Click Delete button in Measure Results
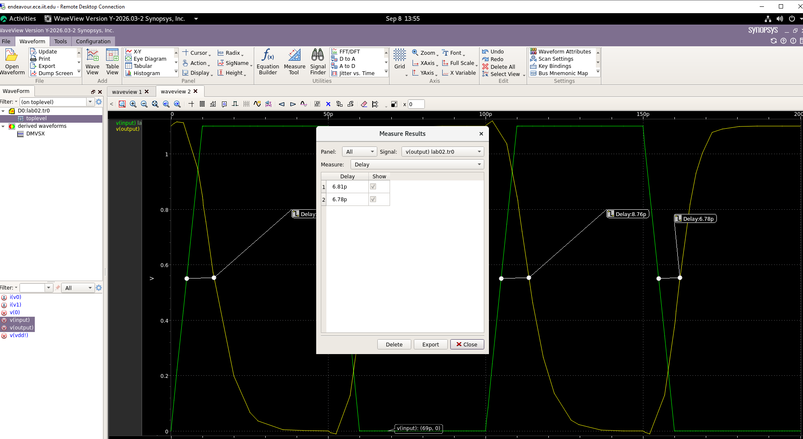803x439 pixels. click(x=394, y=344)
